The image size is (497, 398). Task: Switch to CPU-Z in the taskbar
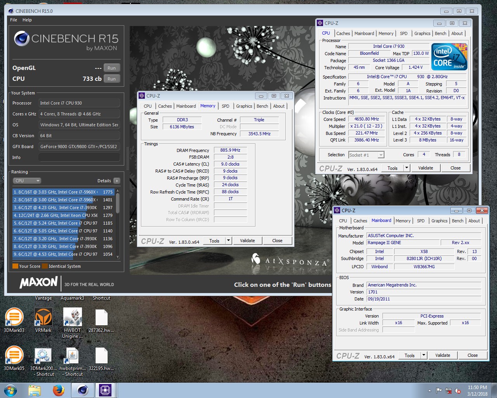pos(105,390)
